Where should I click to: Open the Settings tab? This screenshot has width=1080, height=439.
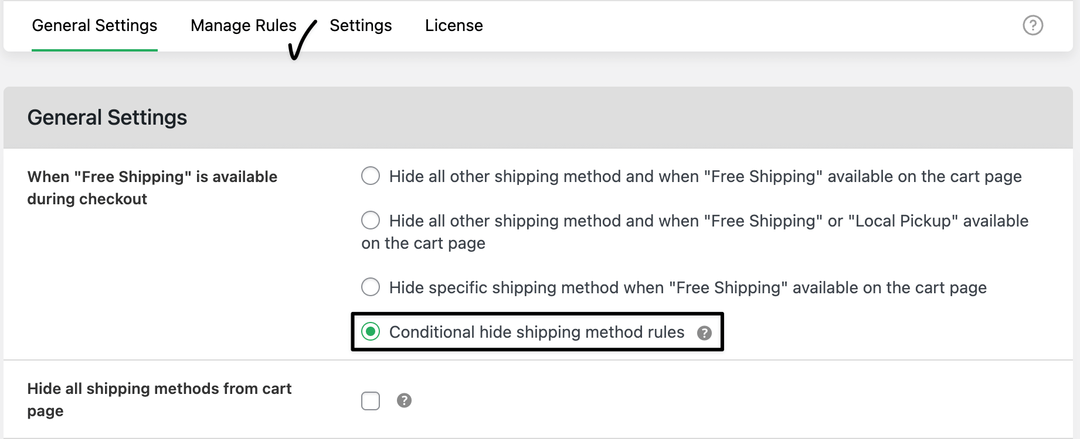(x=361, y=26)
